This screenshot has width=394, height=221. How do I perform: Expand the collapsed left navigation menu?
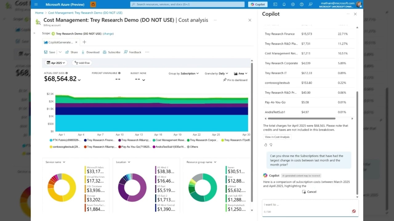[x=34, y=33]
